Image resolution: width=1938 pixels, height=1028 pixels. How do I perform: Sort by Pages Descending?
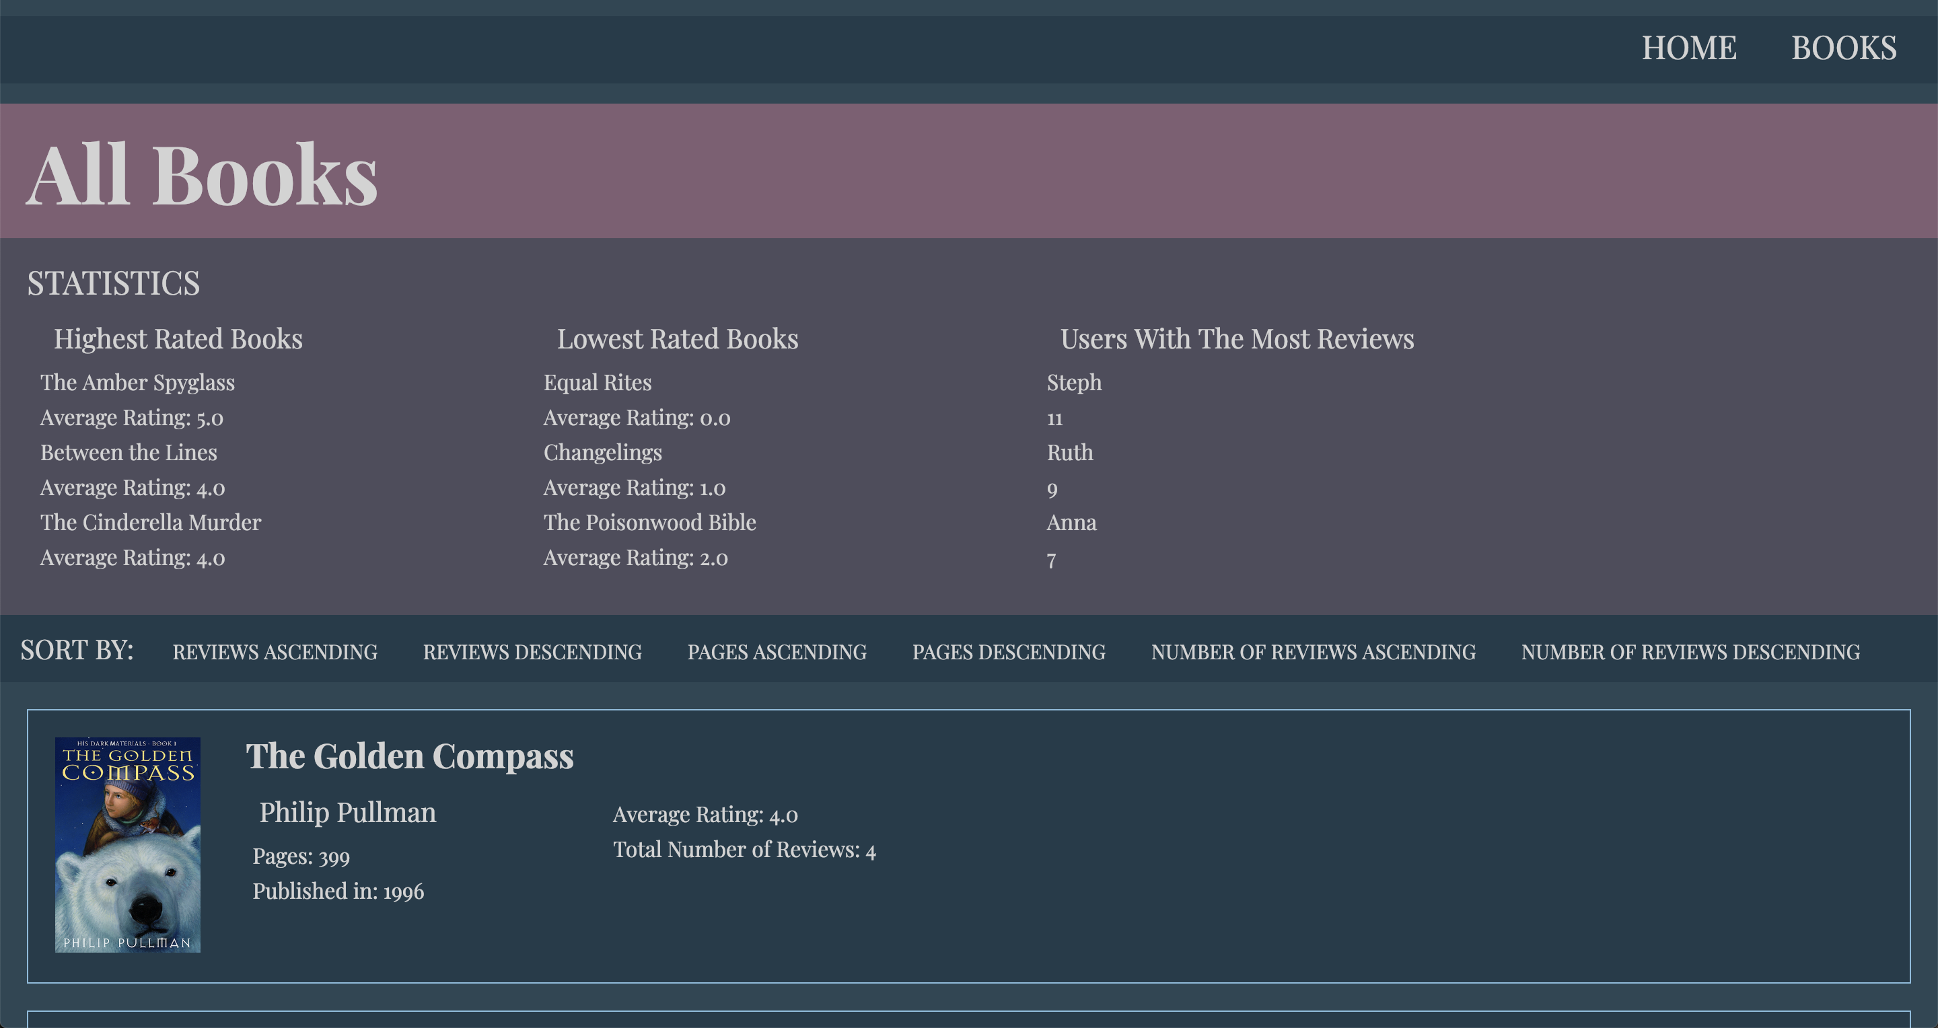pos(1008,652)
